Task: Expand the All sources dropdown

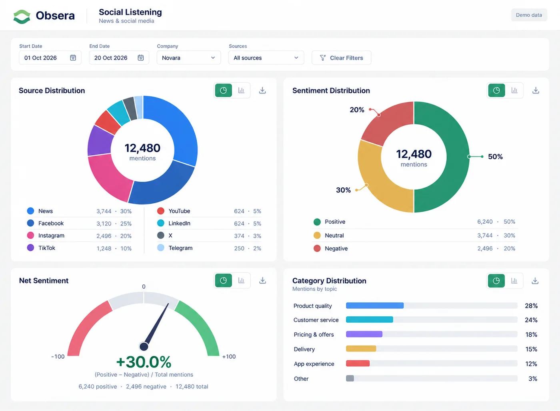Action: pos(266,58)
